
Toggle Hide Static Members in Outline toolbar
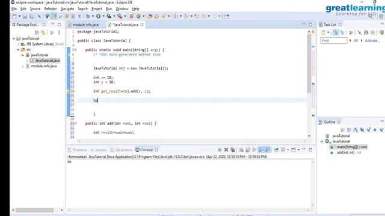pos(369,130)
